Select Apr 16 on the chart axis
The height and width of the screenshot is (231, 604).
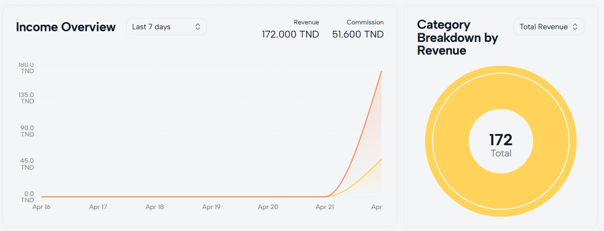42,207
